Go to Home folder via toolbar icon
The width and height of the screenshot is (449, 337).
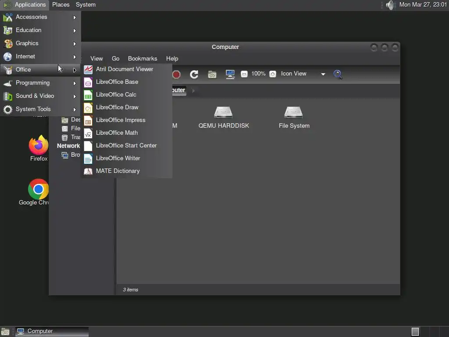coord(212,75)
